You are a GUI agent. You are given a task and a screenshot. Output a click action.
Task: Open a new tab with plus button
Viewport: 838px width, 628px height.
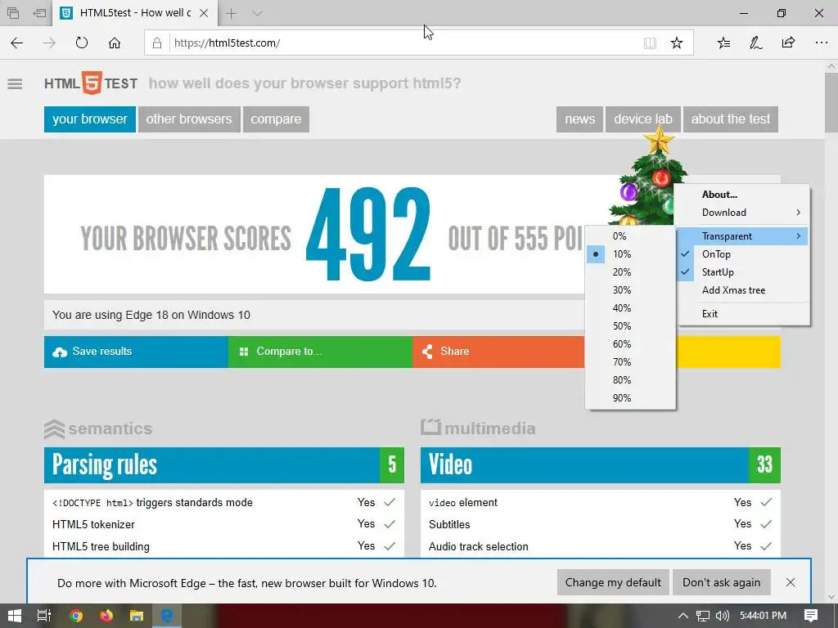(231, 13)
